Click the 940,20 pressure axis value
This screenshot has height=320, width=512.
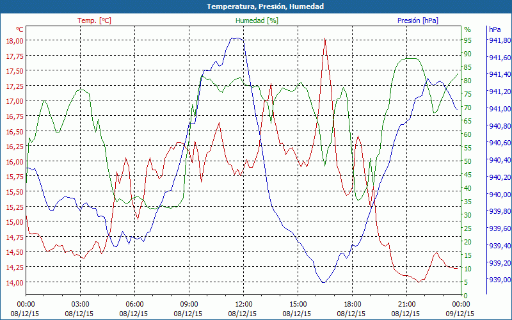(499, 177)
